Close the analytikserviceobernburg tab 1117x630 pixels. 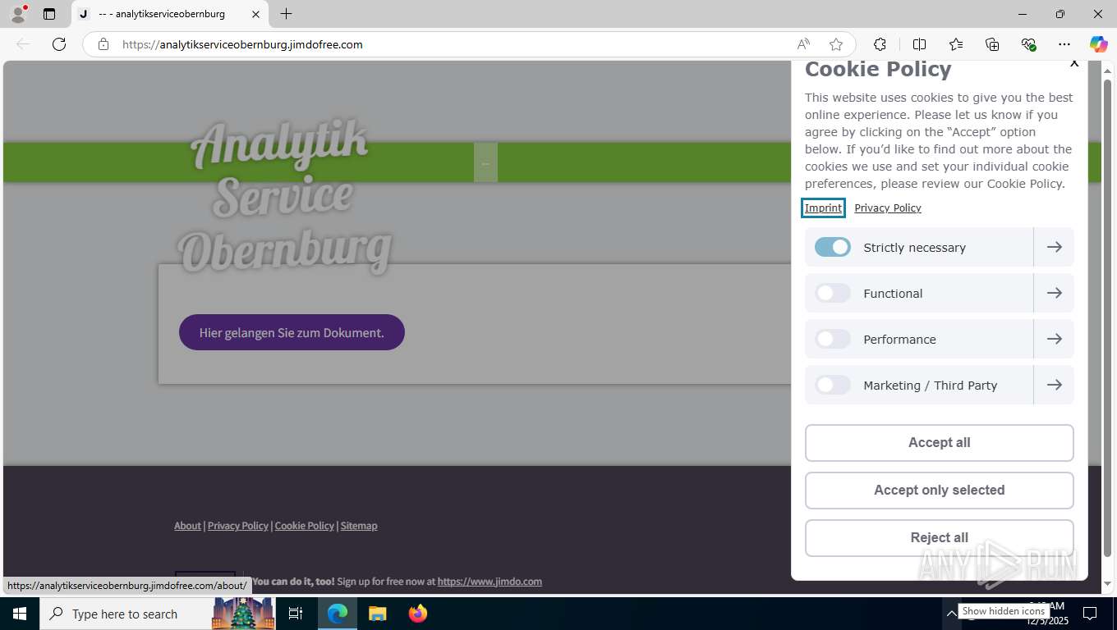(255, 14)
